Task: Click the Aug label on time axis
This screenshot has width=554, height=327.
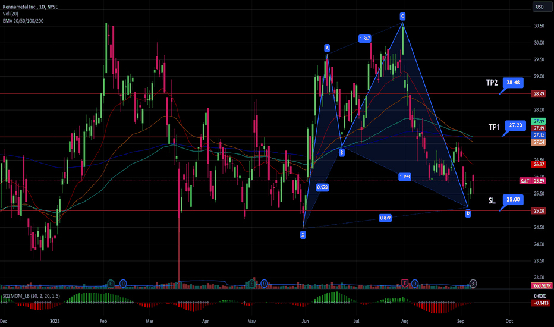Action: [405, 321]
